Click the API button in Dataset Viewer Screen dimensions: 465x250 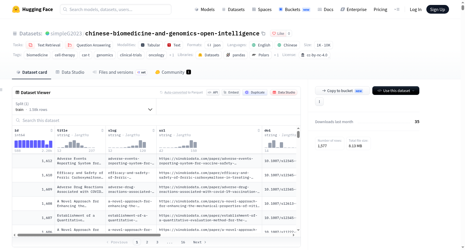point(213,92)
